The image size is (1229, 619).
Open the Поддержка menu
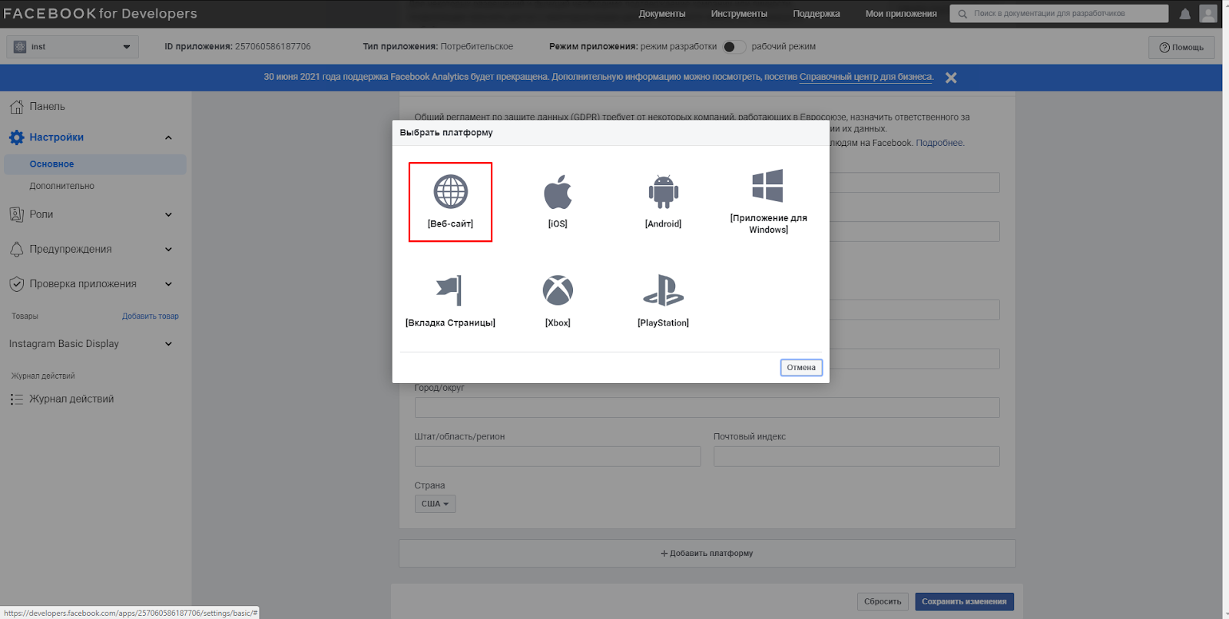(x=817, y=14)
